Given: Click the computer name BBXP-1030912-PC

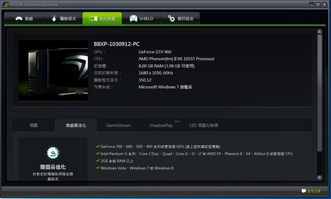Looking at the screenshot, I should 117,44.
